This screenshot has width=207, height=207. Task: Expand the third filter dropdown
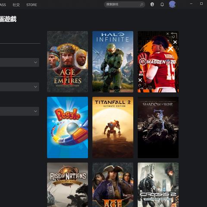19,111
